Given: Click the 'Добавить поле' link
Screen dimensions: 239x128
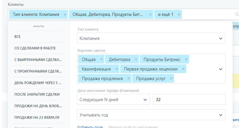Looking at the screenshot, I should click(90, 127).
